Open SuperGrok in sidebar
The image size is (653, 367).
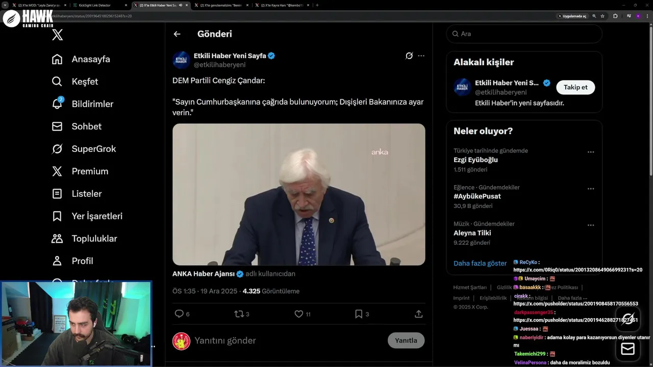click(84, 149)
